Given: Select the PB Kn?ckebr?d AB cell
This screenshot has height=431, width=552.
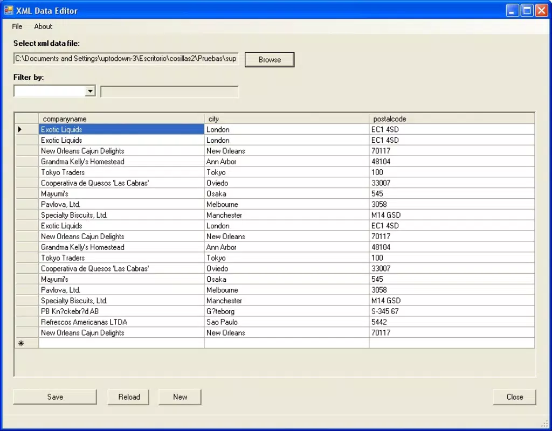Looking at the screenshot, I should (121, 311).
